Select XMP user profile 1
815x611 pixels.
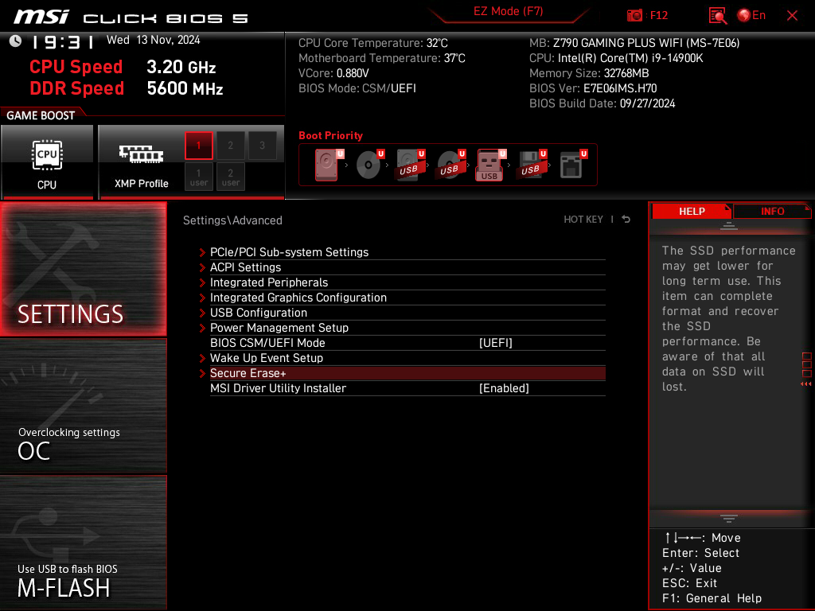click(198, 177)
